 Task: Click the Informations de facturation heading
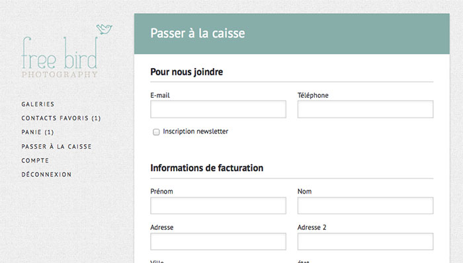click(206, 168)
